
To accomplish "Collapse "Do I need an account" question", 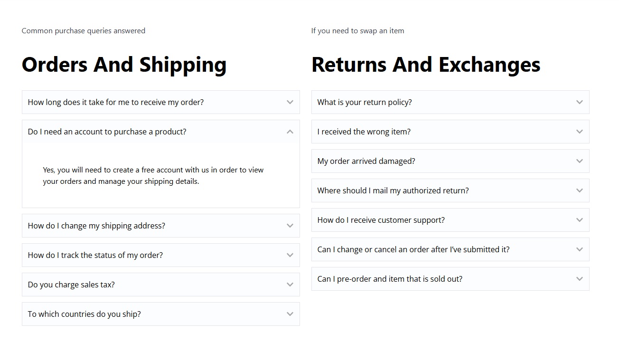I will click(x=107, y=132).
